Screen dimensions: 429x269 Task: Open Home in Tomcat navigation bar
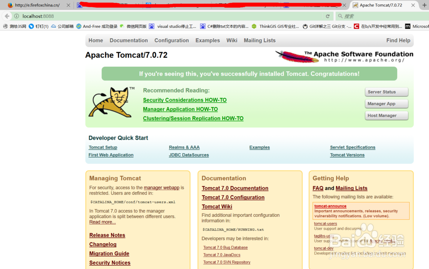(96, 40)
